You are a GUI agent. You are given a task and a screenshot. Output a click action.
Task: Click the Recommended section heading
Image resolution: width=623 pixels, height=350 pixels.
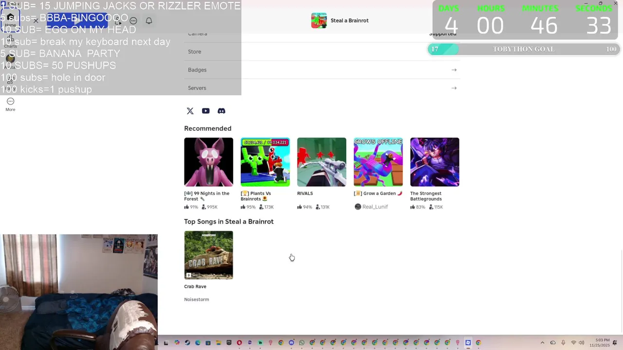pyautogui.click(x=208, y=128)
